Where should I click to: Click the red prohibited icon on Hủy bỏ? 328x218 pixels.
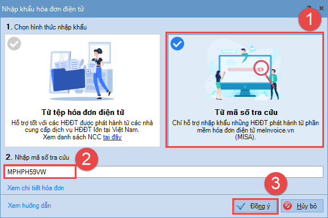click(287, 206)
